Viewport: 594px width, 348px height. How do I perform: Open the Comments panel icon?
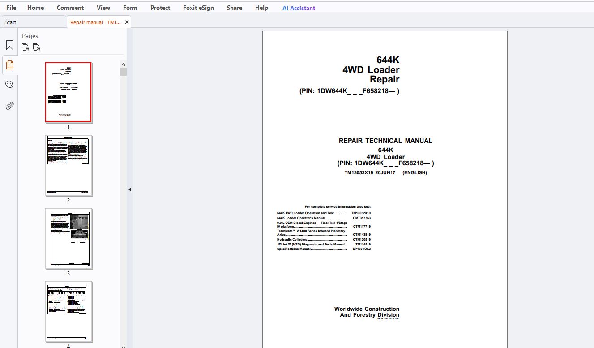[9, 85]
